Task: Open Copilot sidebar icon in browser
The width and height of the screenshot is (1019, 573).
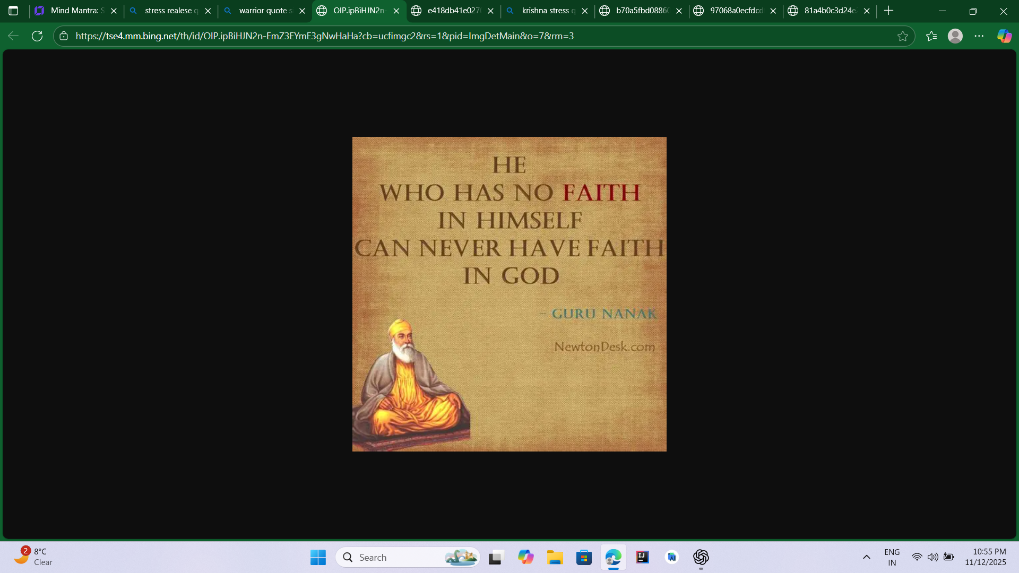Action: (x=1004, y=36)
